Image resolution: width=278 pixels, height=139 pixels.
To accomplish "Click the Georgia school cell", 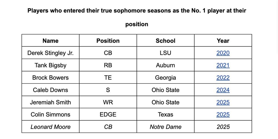I will tap(165, 78).
